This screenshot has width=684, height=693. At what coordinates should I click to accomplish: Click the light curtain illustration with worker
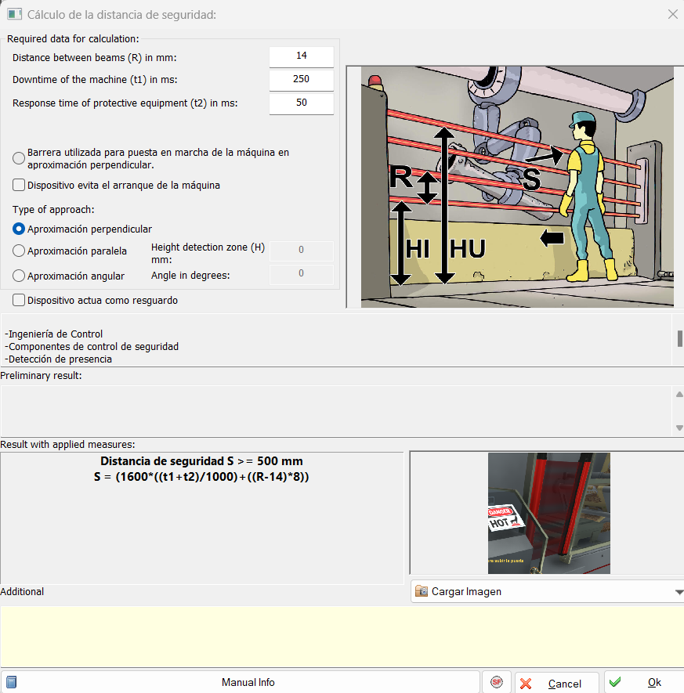(517, 186)
